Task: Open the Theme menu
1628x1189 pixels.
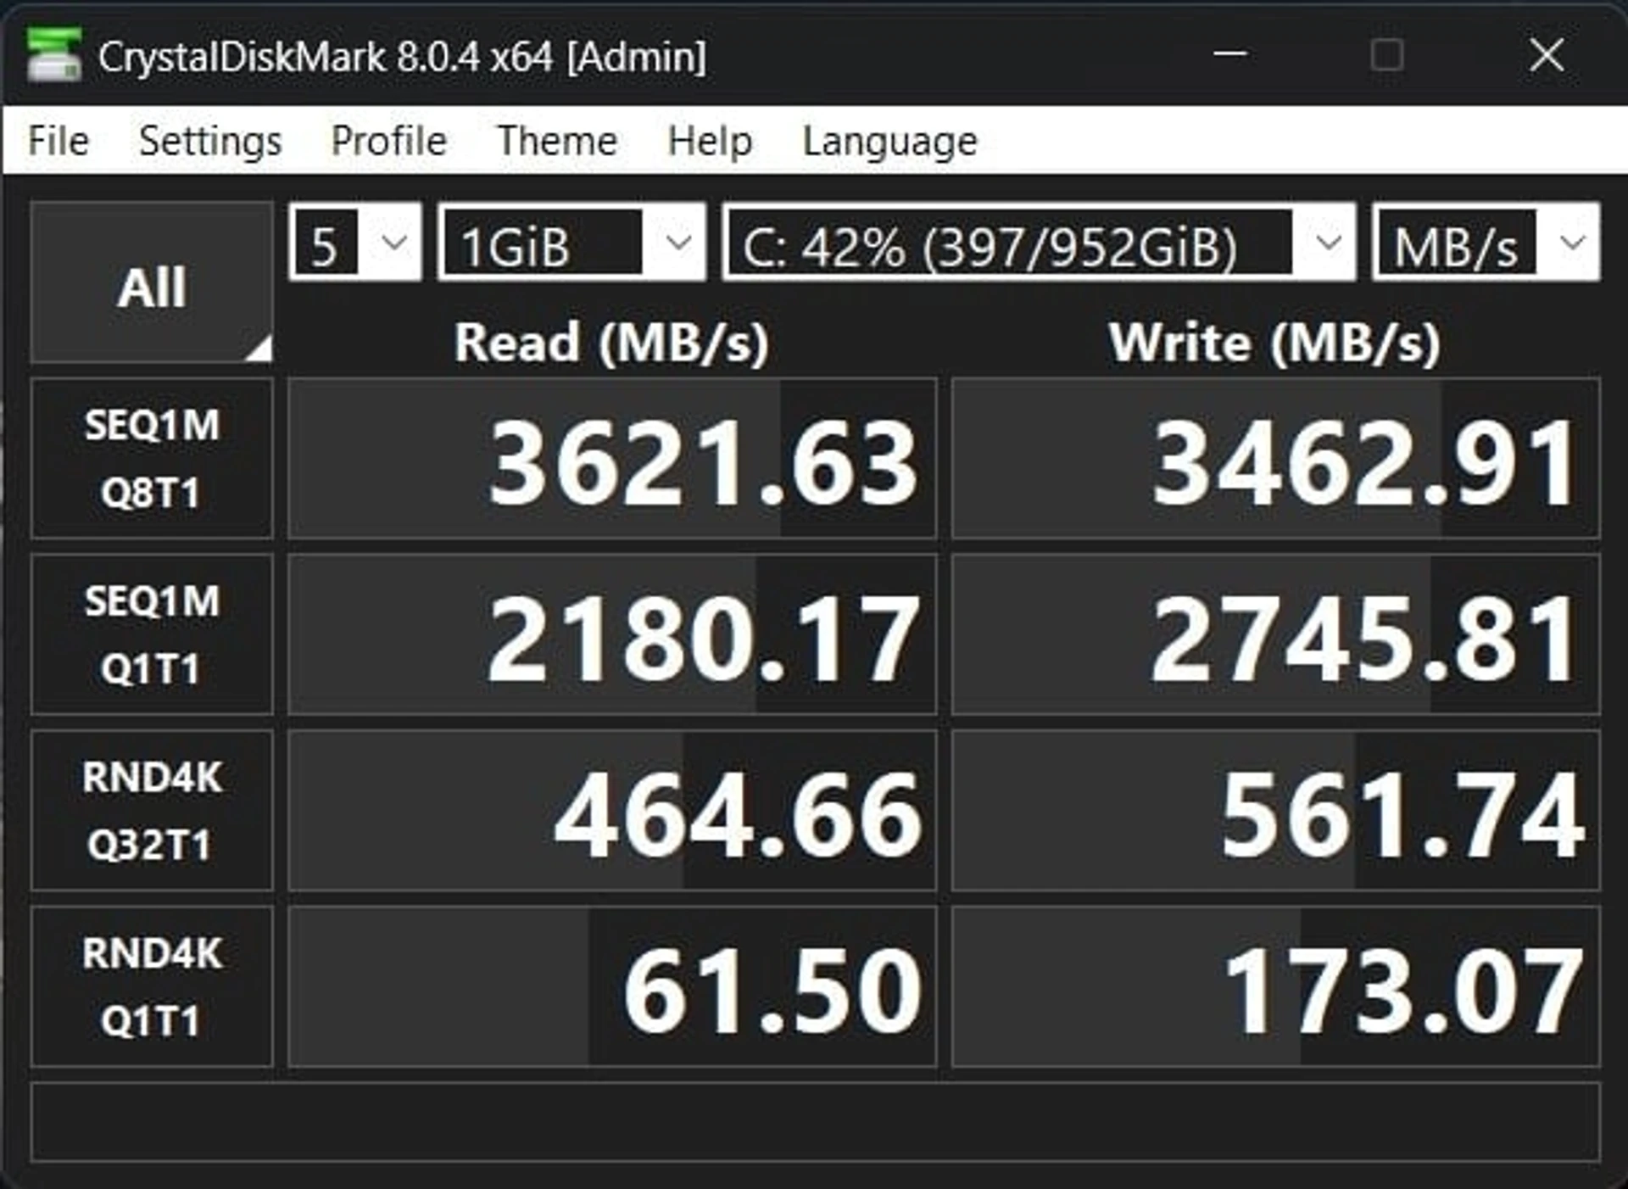Action: (557, 141)
